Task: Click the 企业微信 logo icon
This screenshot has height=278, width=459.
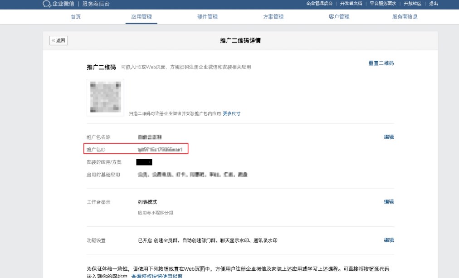Action: pos(47,4)
